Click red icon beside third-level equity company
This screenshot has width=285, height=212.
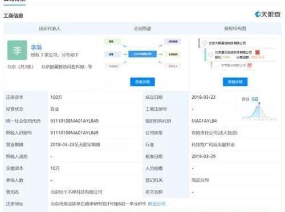click(x=250, y=65)
